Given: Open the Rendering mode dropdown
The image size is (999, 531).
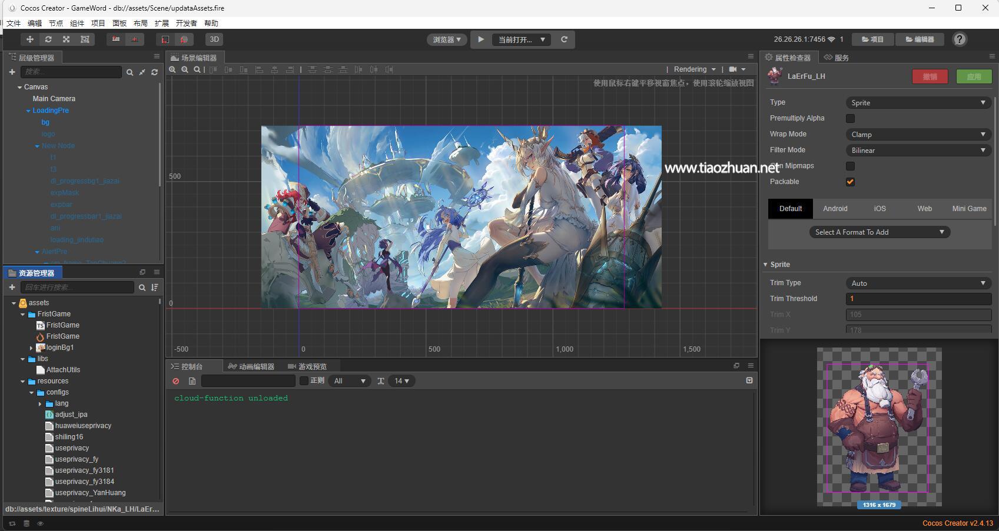Looking at the screenshot, I should [695, 69].
